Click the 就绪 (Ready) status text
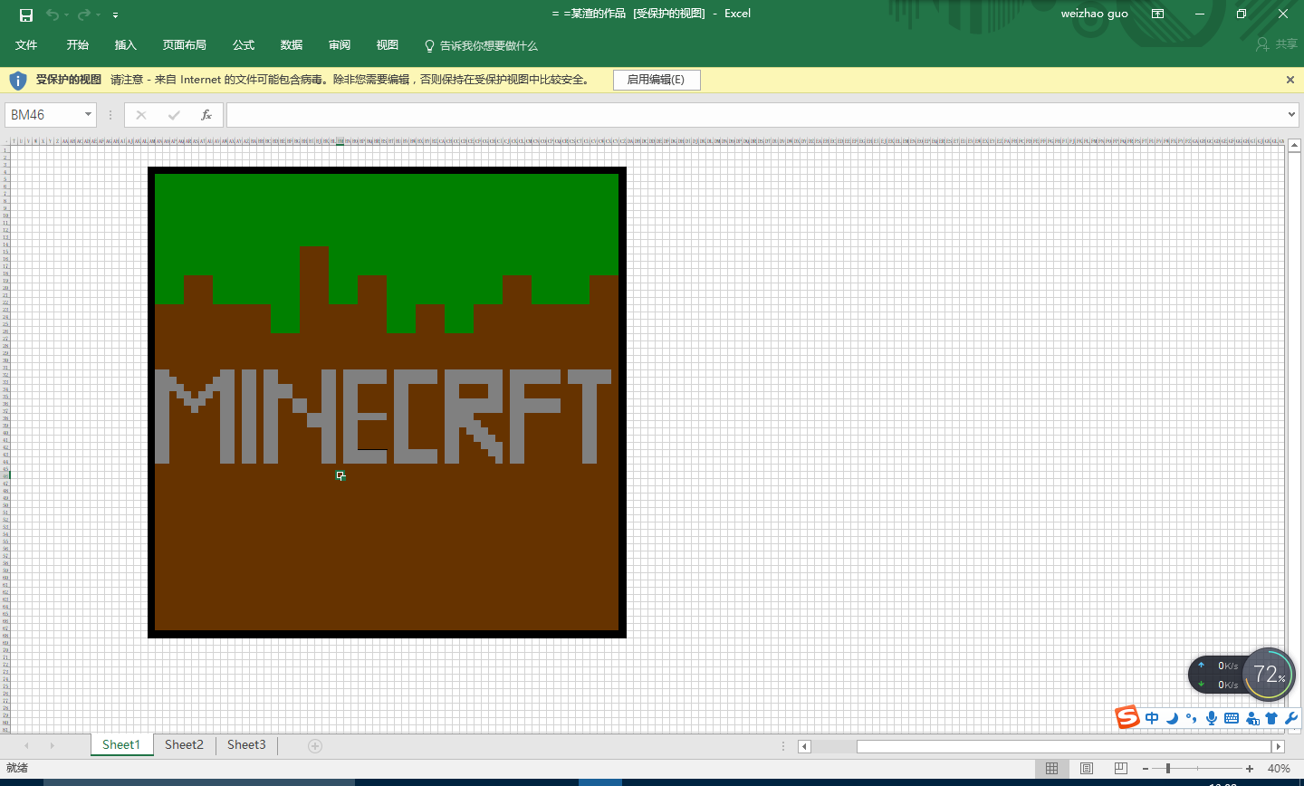The width and height of the screenshot is (1304, 786). coord(16,769)
